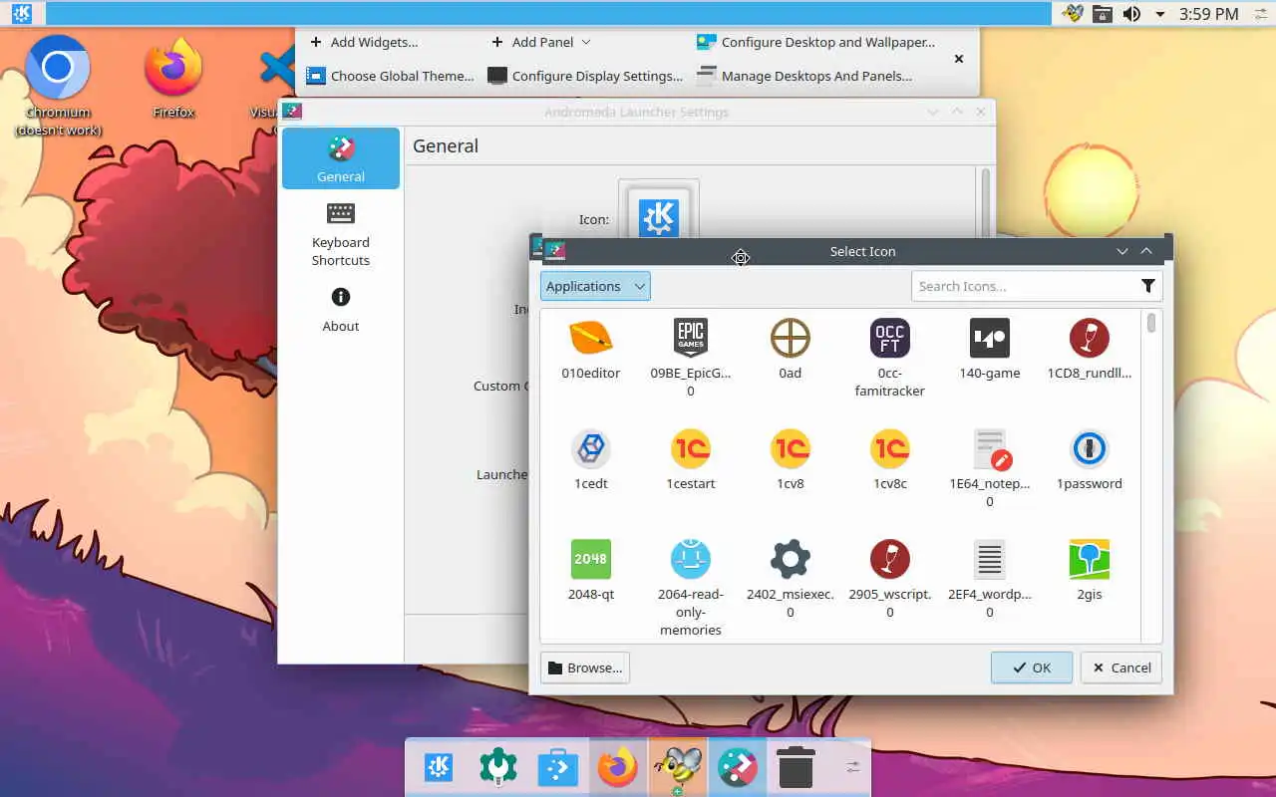
Task: Cancel the Select Icon dialog
Action: [1121, 667]
